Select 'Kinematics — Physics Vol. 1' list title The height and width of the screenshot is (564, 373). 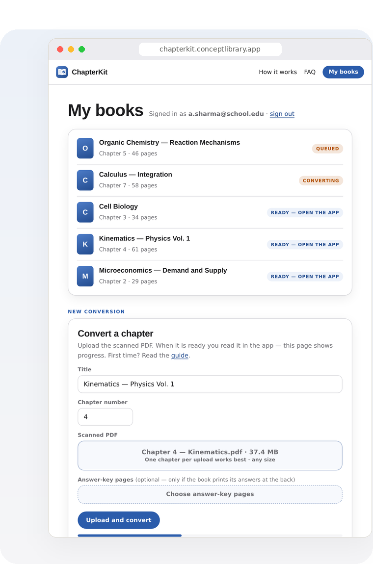pos(144,238)
